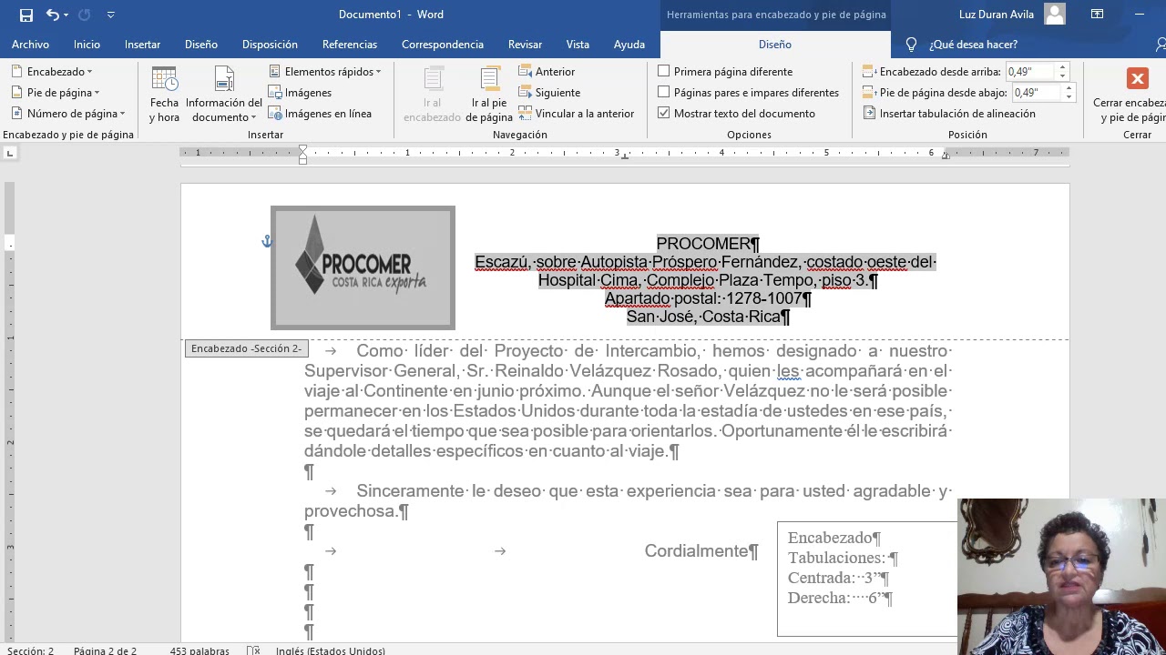Click the word Cordialmente in the document

[696, 551]
